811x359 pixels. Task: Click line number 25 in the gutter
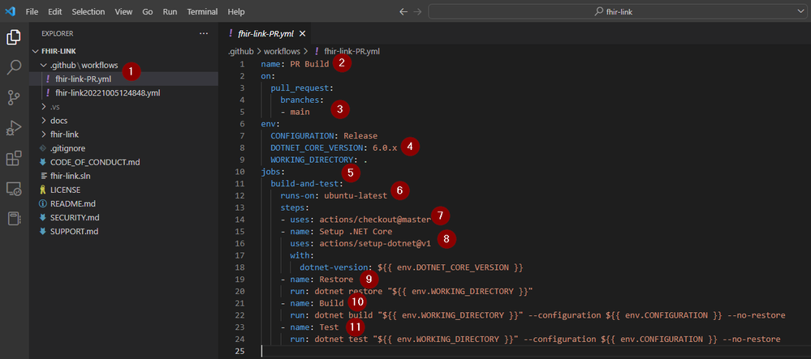pyautogui.click(x=239, y=351)
